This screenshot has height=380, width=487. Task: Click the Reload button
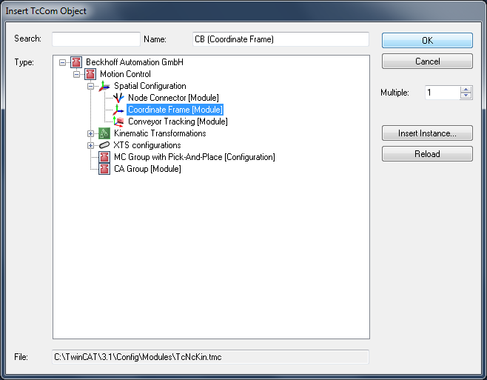click(x=427, y=154)
